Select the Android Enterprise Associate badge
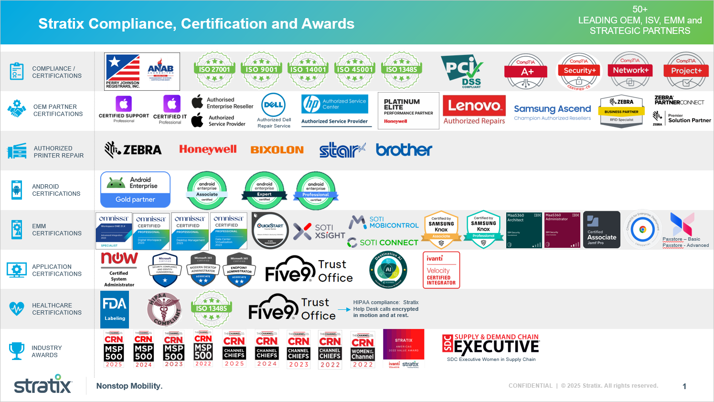This screenshot has width=714, height=402. coord(207,190)
